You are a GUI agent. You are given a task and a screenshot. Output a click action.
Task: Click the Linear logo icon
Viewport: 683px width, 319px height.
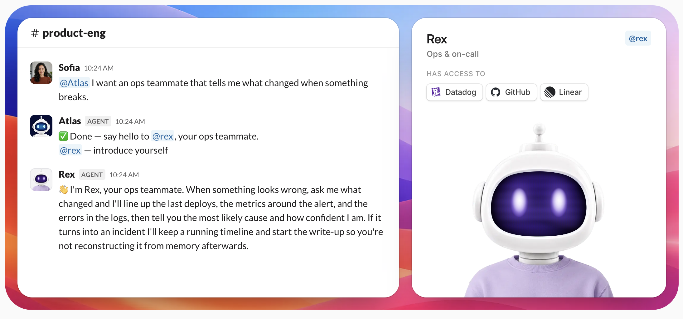tap(550, 92)
